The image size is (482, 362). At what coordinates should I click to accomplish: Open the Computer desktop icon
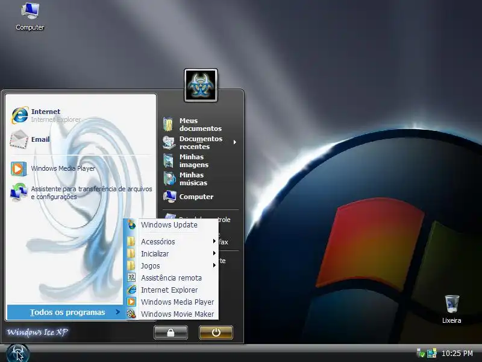(x=30, y=16)
